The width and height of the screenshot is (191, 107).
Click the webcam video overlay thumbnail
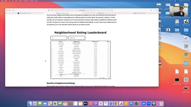(178, 11)
